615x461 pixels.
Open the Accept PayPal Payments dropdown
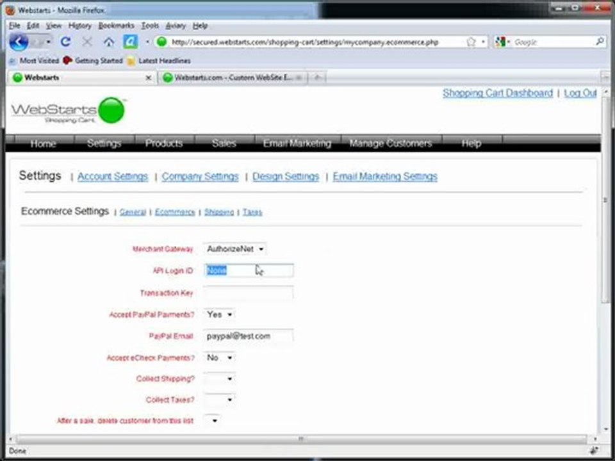pos(219,314)
